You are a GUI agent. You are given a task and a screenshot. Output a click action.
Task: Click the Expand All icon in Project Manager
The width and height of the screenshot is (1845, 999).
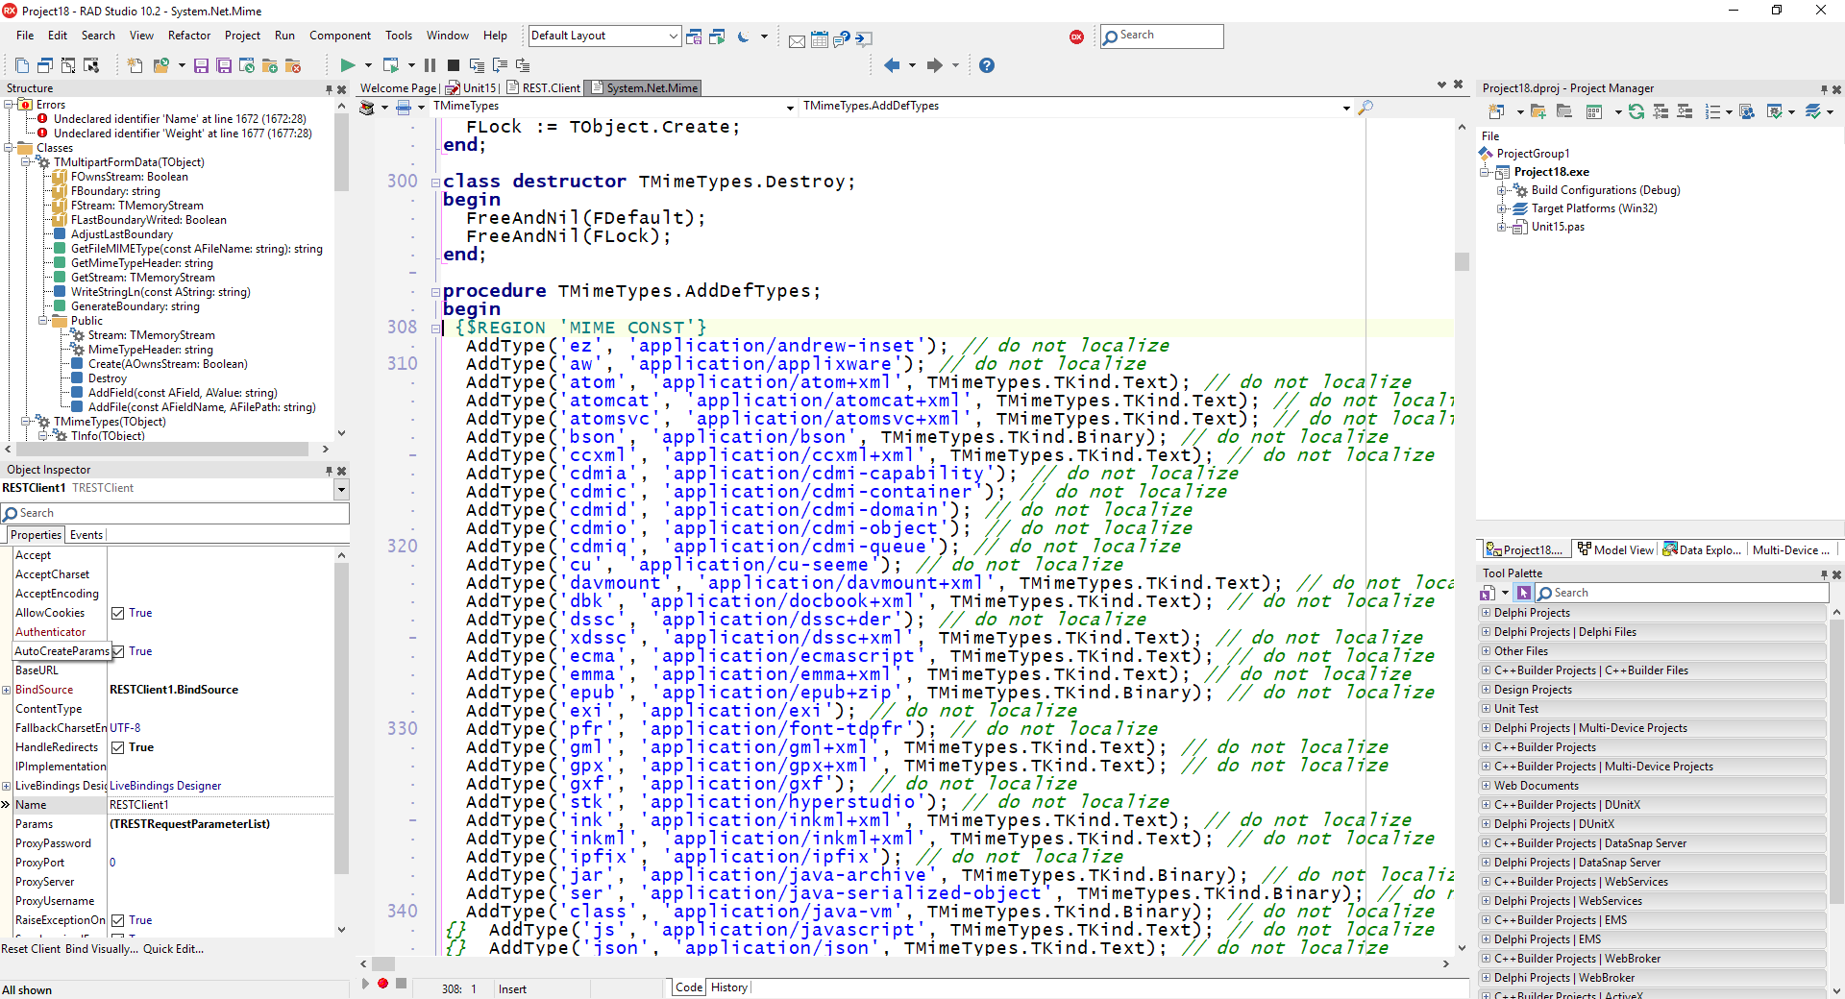[x=1661, y=112]
